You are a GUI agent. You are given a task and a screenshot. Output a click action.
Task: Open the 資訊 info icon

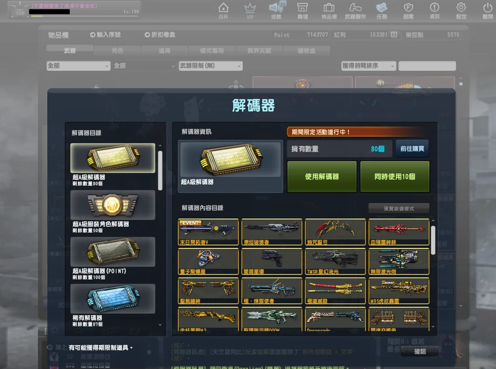point(435,10)
